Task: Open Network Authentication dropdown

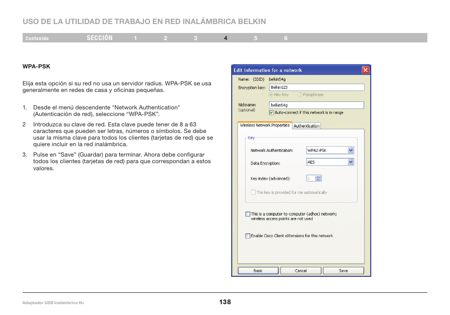Action: 330,150
